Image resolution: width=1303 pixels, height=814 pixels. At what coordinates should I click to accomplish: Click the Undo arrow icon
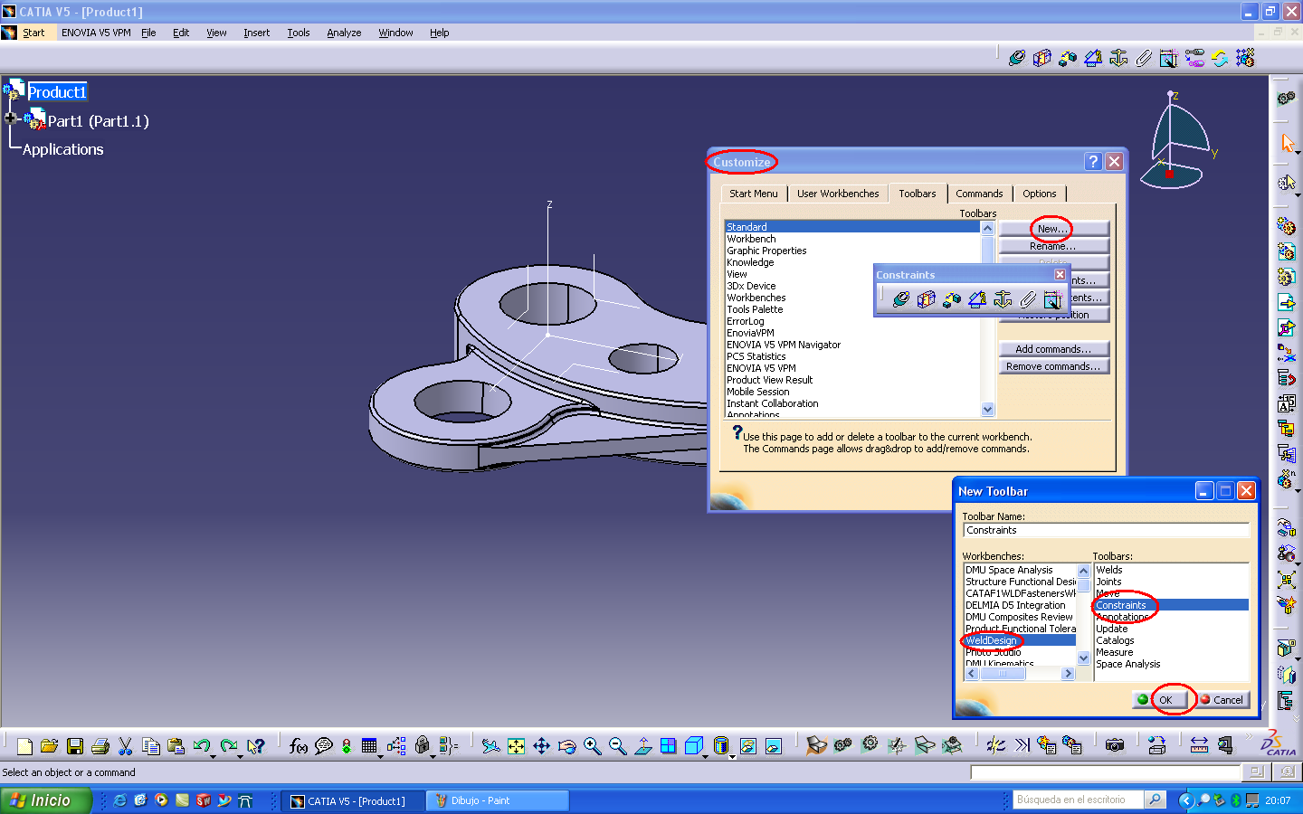click(201, 746)
